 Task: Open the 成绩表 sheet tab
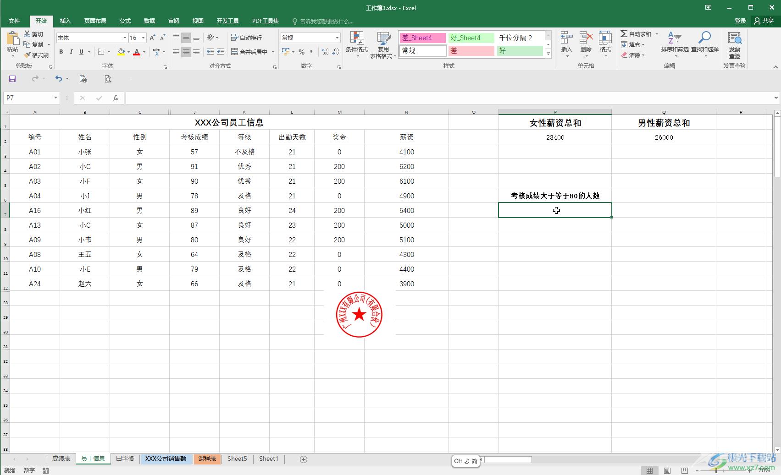[61, 459]
